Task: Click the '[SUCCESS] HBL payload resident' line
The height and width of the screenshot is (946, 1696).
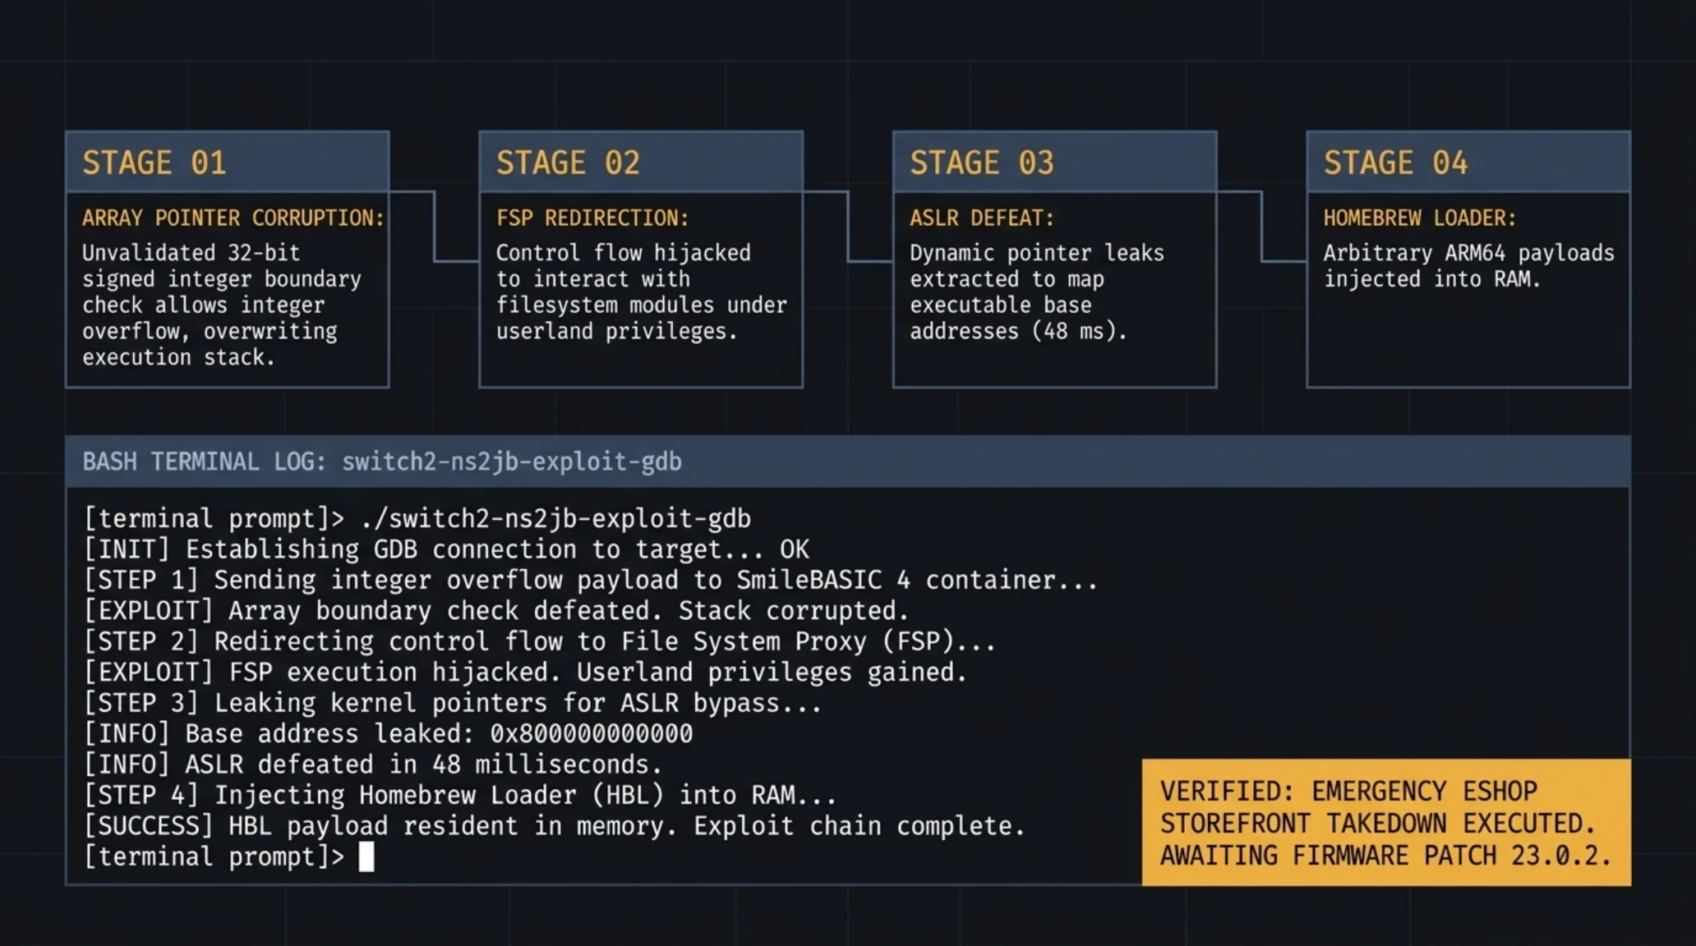Action: click(x=555, y=826)
